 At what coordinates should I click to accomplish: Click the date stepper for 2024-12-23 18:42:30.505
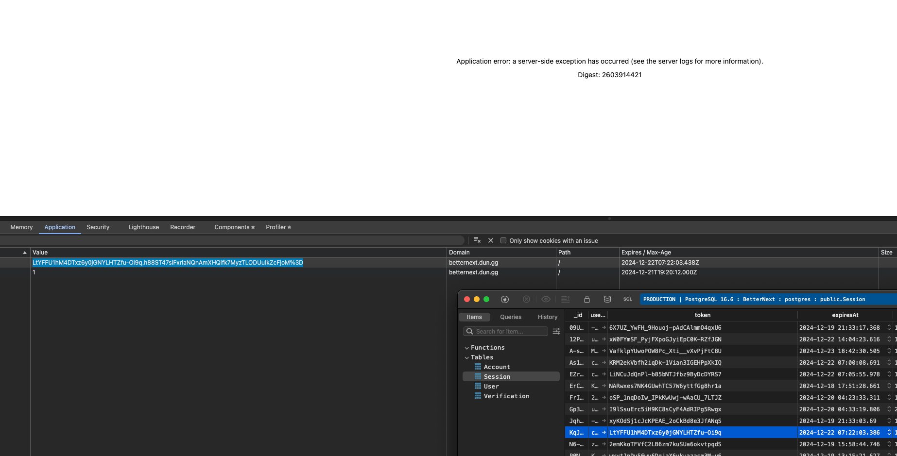click(889, 351)
